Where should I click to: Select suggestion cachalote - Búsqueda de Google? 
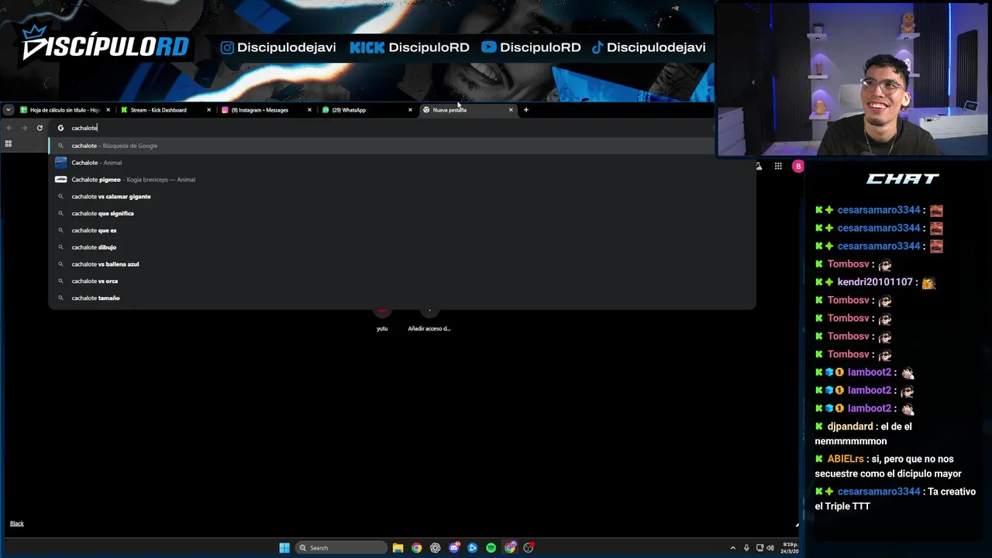click(x=402, y=146)
